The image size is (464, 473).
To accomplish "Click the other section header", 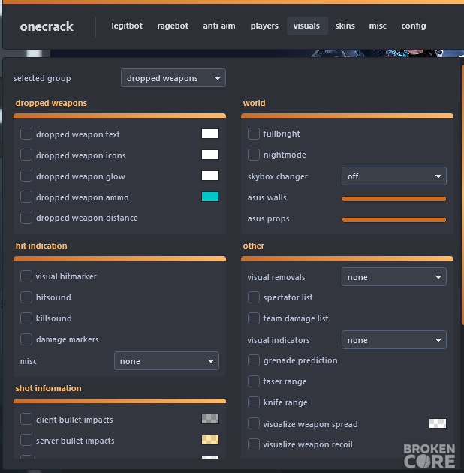I will pos(254,246).
